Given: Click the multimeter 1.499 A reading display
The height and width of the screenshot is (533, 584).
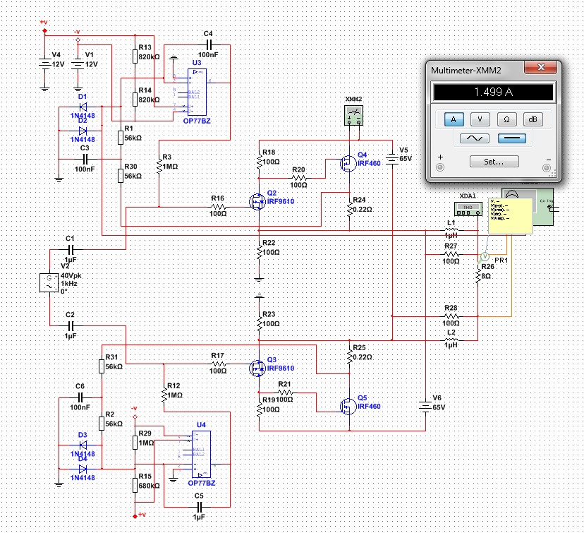Looking at the screenshot, I should coord(494,92).
